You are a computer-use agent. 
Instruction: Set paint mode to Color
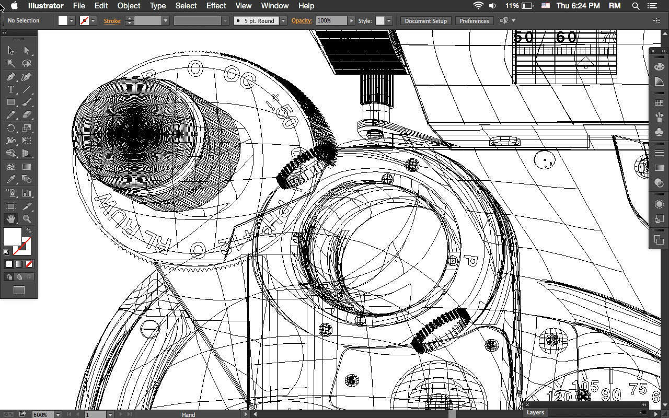[9, 264]
